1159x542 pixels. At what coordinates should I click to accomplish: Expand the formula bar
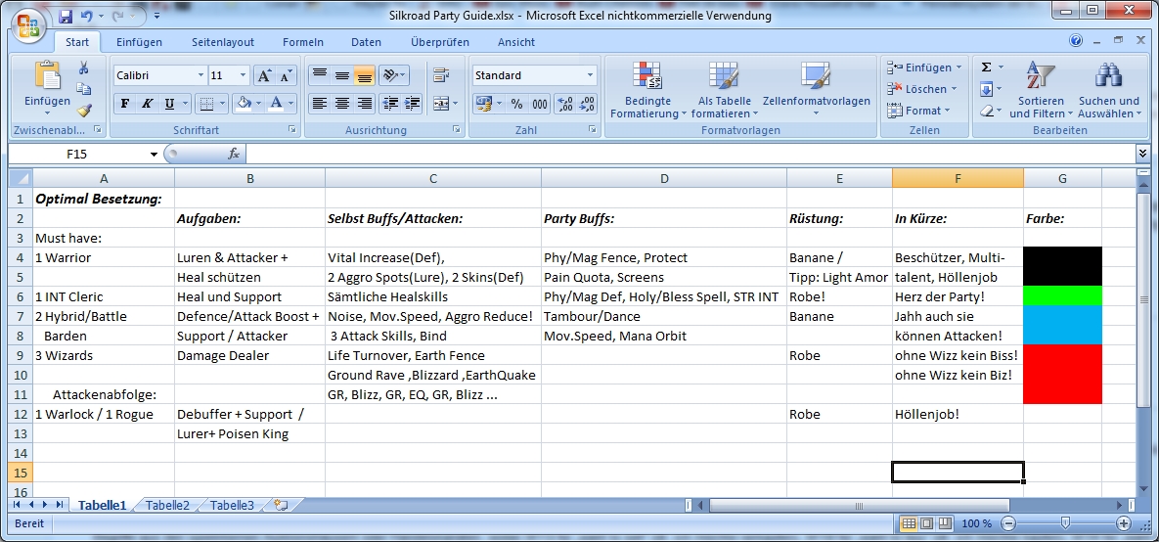[x=1143, y=153]
